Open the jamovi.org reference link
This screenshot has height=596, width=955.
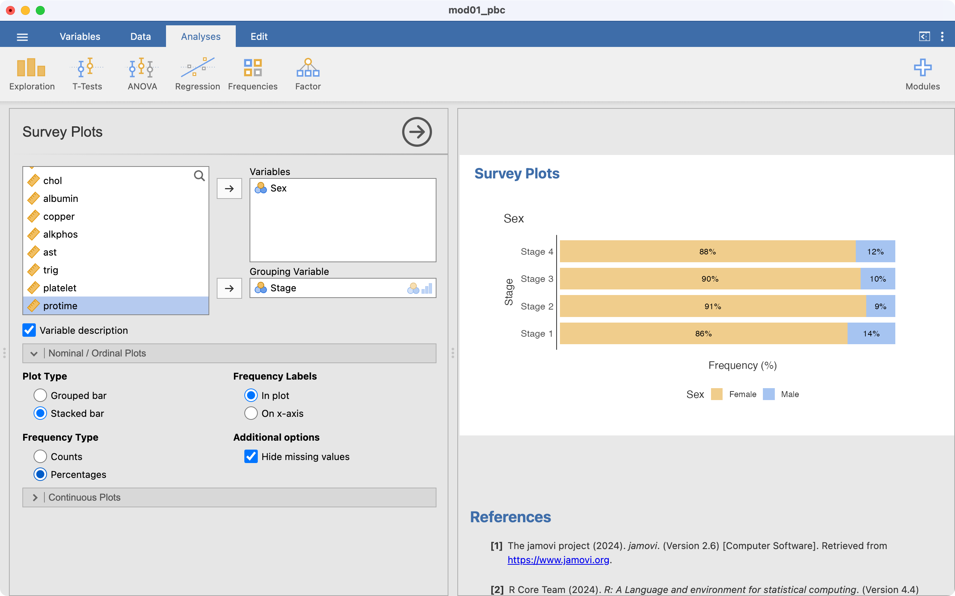(x=558, y=560)
